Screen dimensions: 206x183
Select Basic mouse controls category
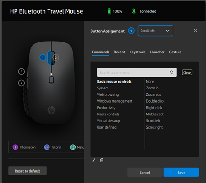click(x=114, y=82)
